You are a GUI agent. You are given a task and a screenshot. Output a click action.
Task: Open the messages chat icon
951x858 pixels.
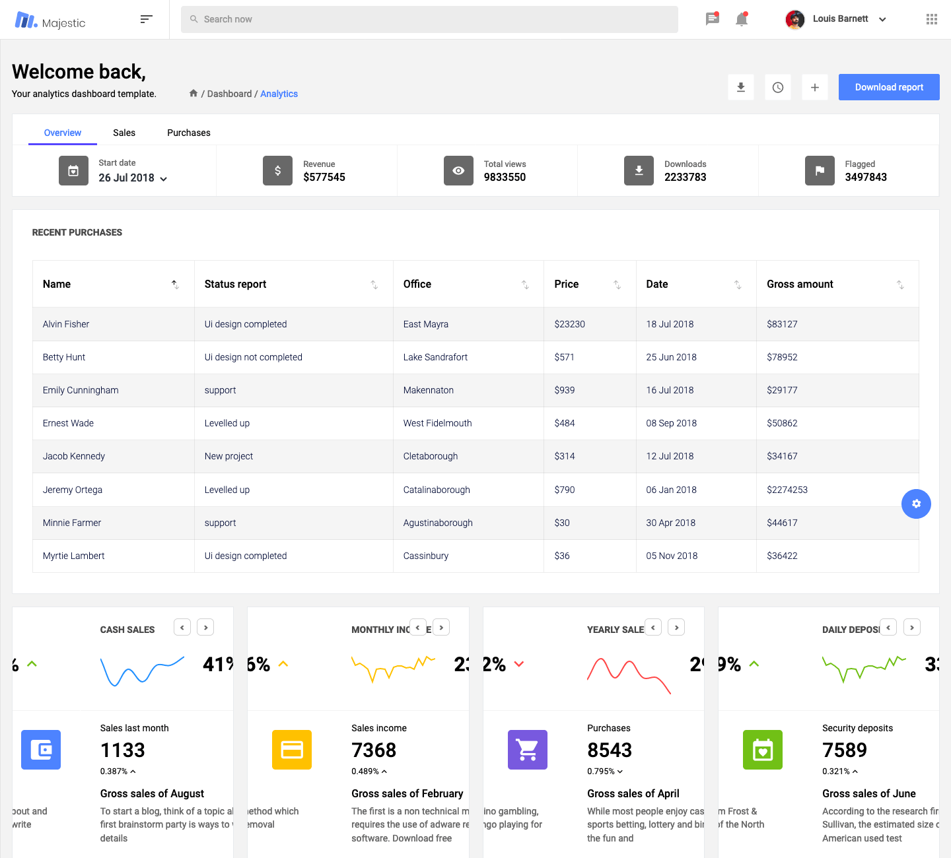pos(712,19)
